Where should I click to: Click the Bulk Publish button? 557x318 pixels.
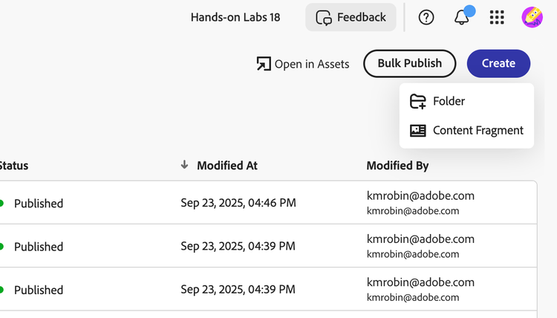point(409,63)
